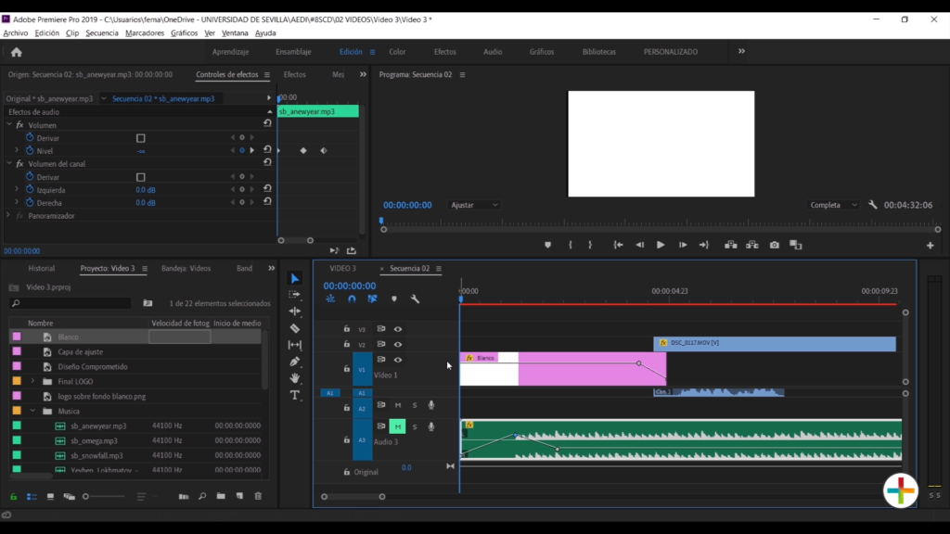Show more workspaces overflow chevrons

pos(741,52)
